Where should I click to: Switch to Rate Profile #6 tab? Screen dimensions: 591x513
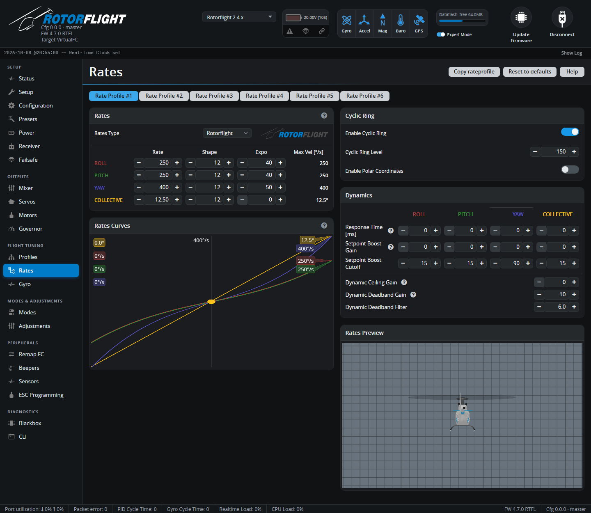pyautogui.click(x=365, y=96)
